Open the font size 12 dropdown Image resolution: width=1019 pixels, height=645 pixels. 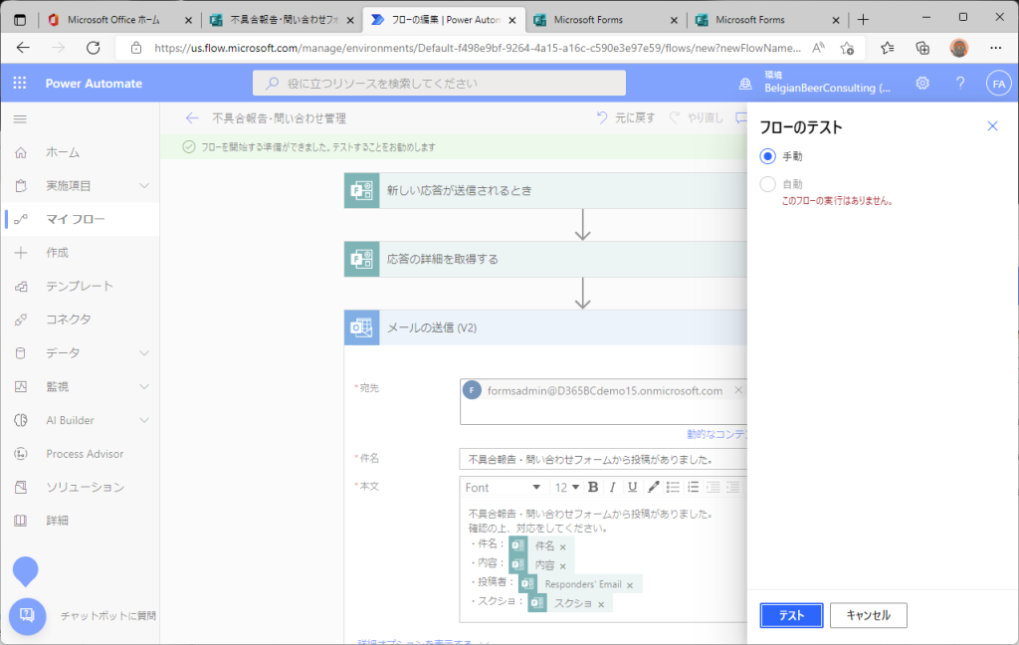(566, 487)
